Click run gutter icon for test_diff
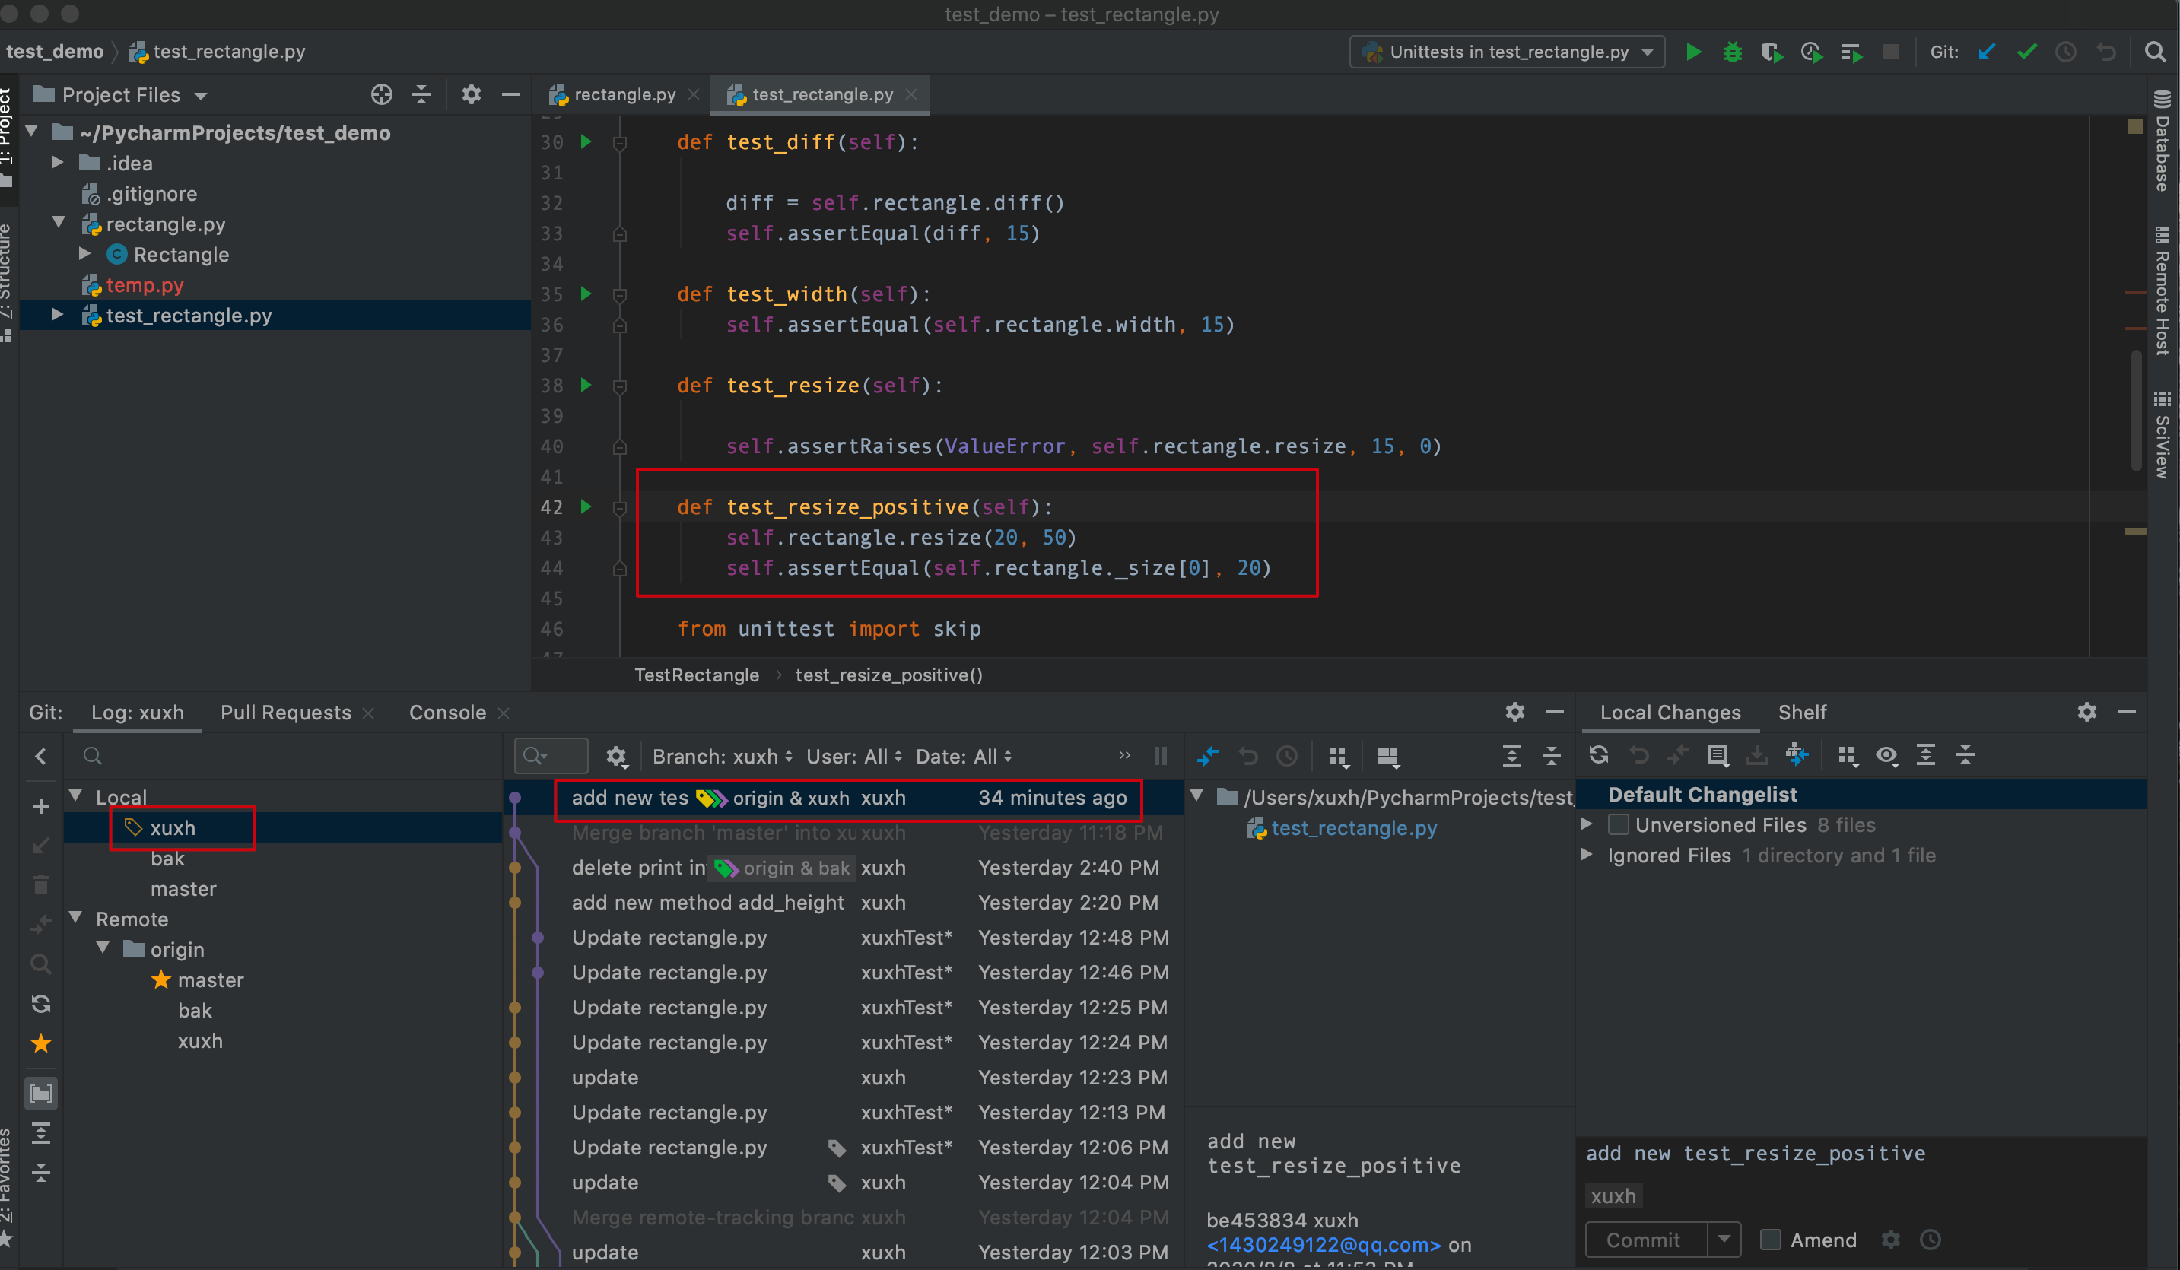The height and width of the screenshot is (1270, 2180). tap(586, 141)
